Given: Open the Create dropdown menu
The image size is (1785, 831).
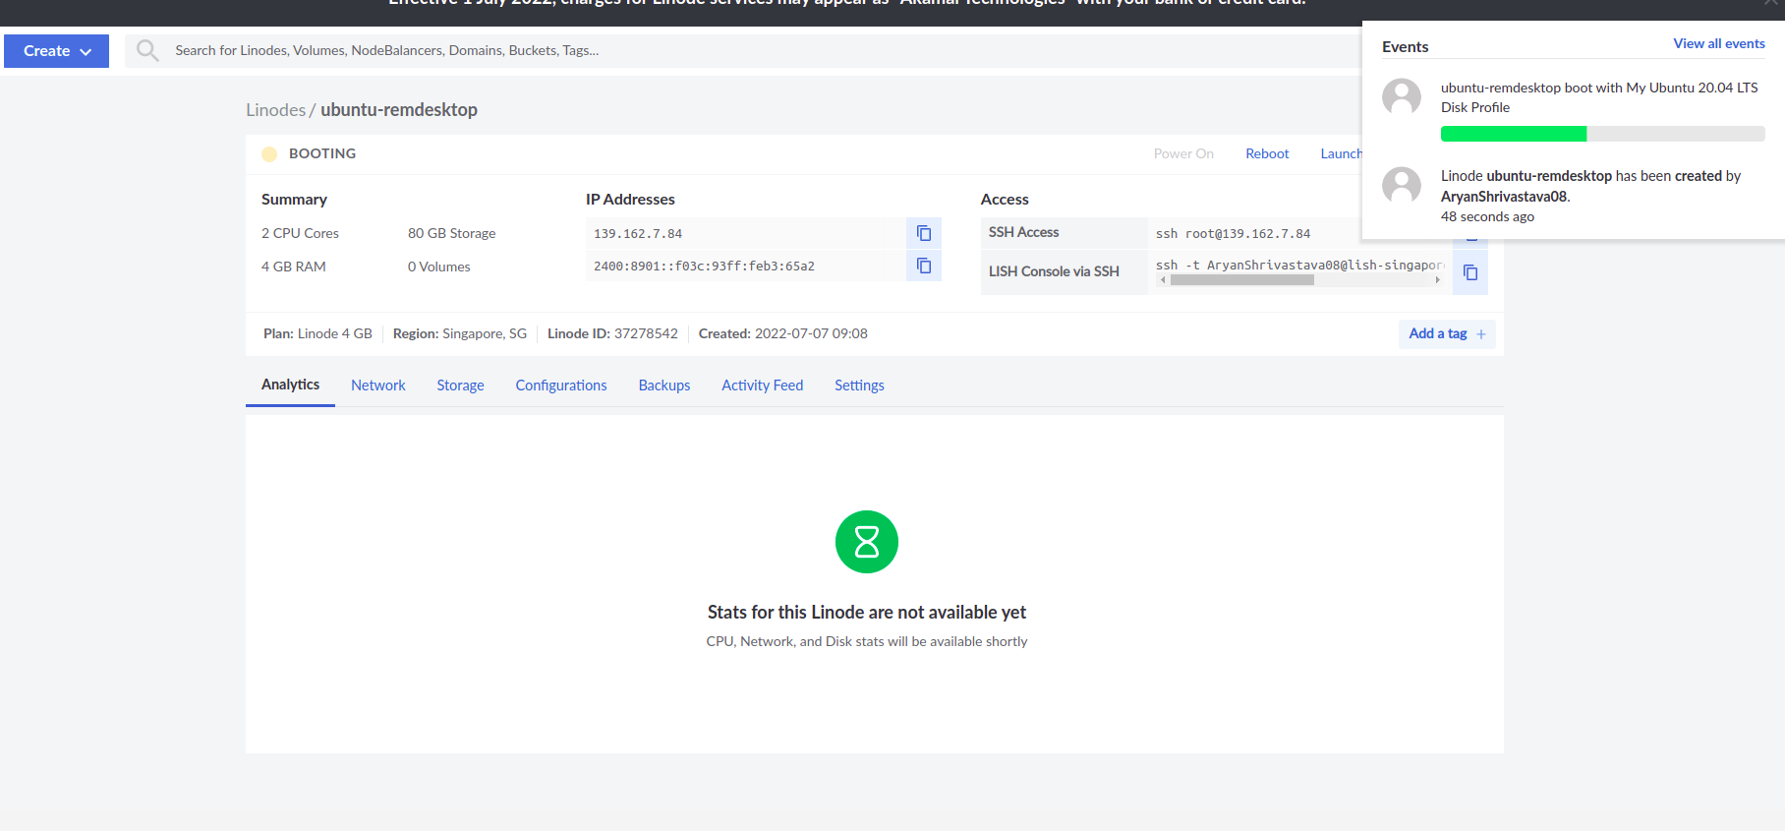Looking at the screenshot, I should 56,51.
